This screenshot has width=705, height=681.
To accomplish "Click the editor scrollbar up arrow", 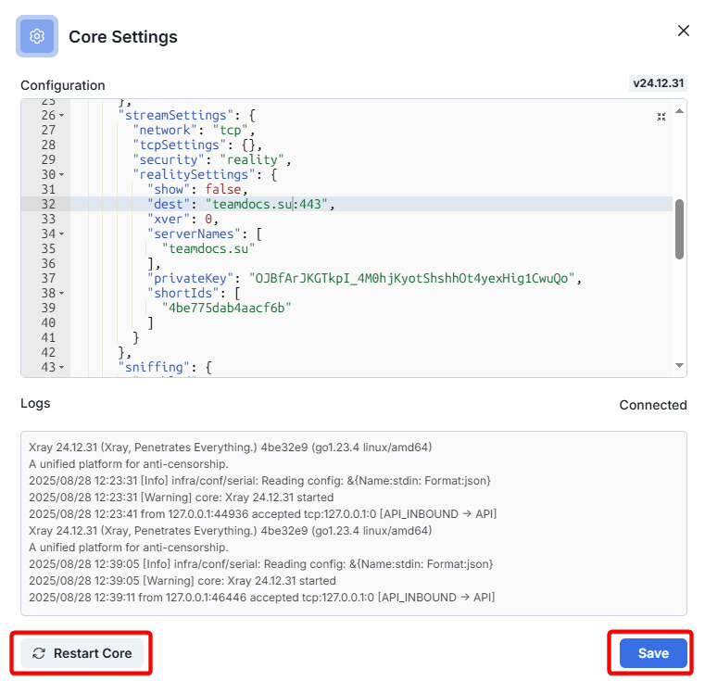I will 679,111.
